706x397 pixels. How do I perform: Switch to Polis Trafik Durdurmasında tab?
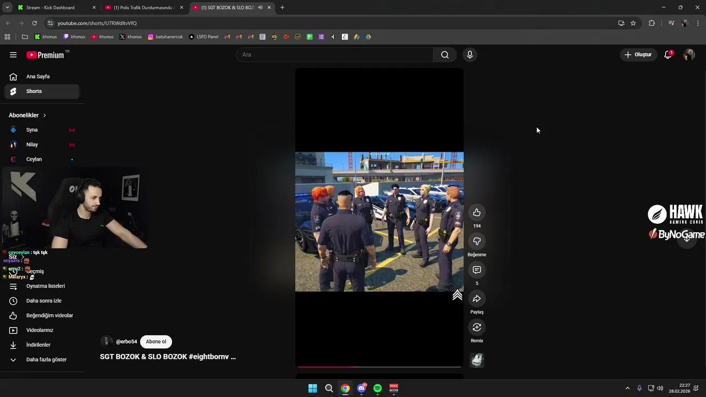pos(143,8)
